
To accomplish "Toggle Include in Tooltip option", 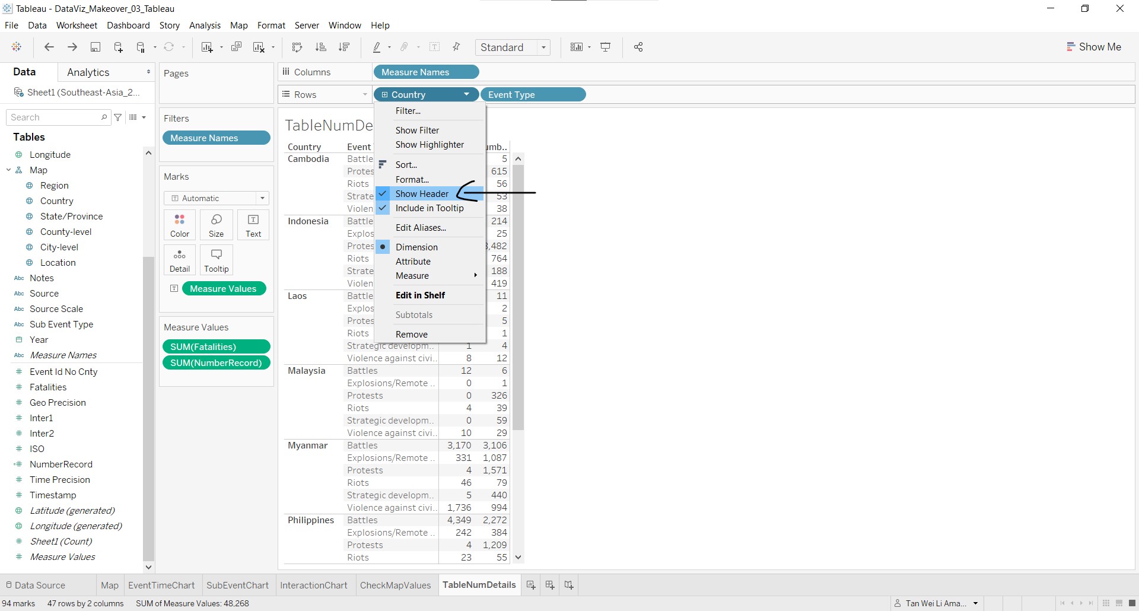I will 429,208.
